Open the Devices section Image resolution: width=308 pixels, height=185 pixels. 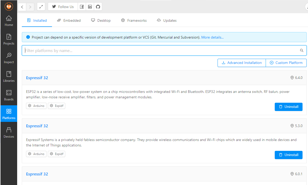[x=9, y=132]
